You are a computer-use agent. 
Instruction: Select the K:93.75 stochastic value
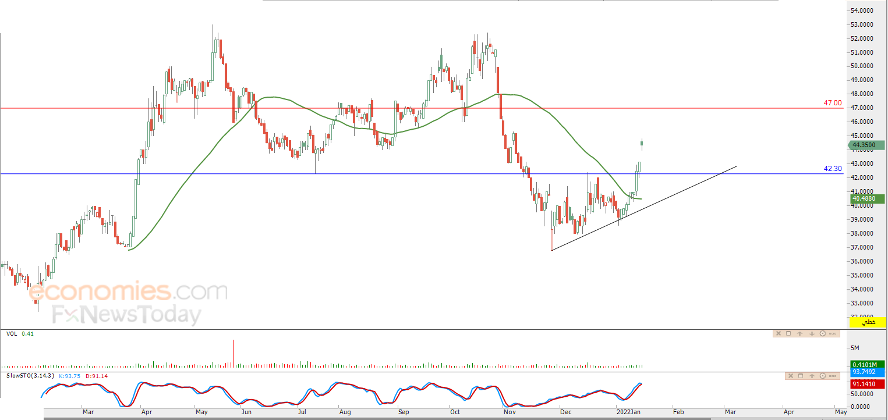point(70,376)
